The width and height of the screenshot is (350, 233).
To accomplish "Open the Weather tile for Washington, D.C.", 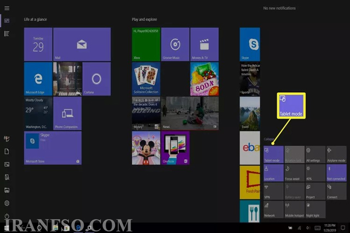I will [x=38, y=113].
